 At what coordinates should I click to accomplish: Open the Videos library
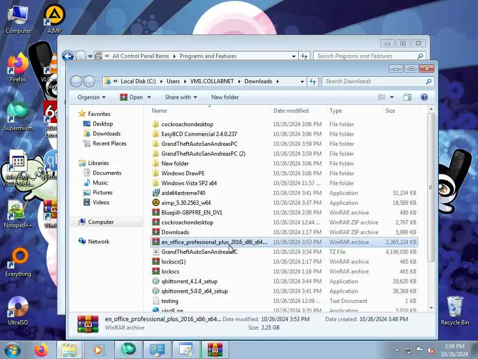(x=101, y=202)
